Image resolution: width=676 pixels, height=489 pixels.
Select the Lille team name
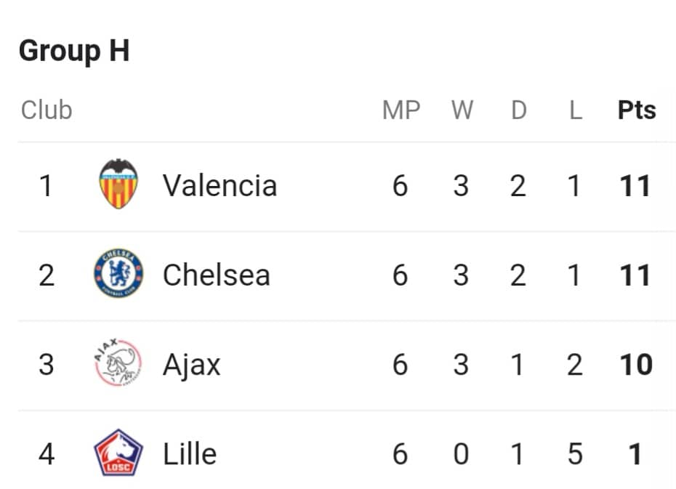(x=190, y=453)
